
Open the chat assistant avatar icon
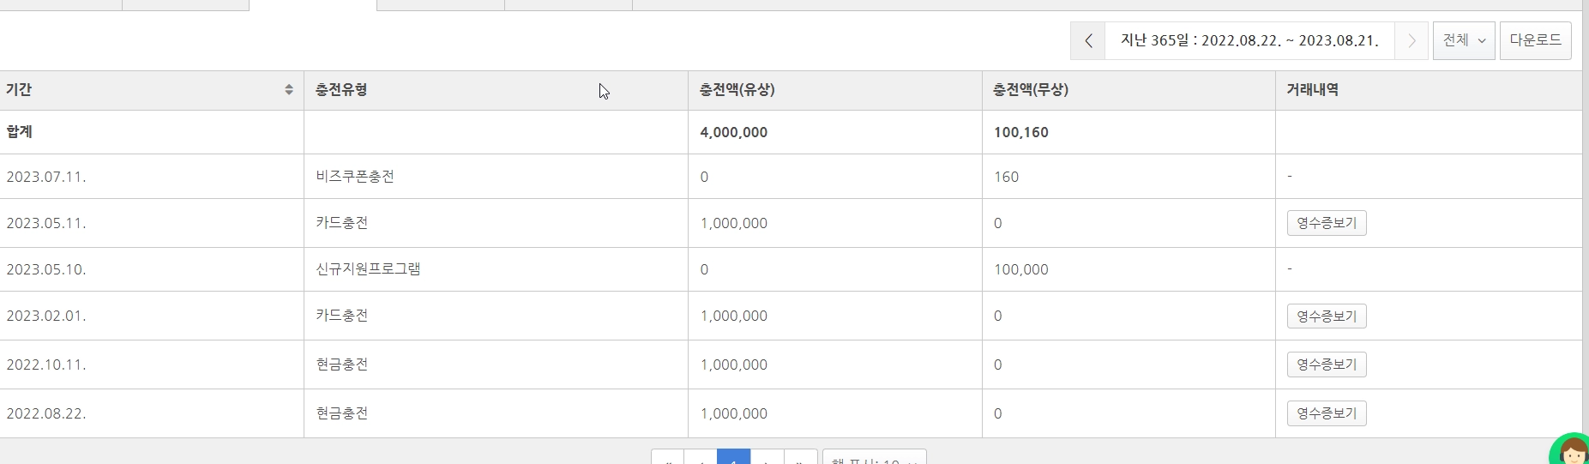pos(1572,451)
